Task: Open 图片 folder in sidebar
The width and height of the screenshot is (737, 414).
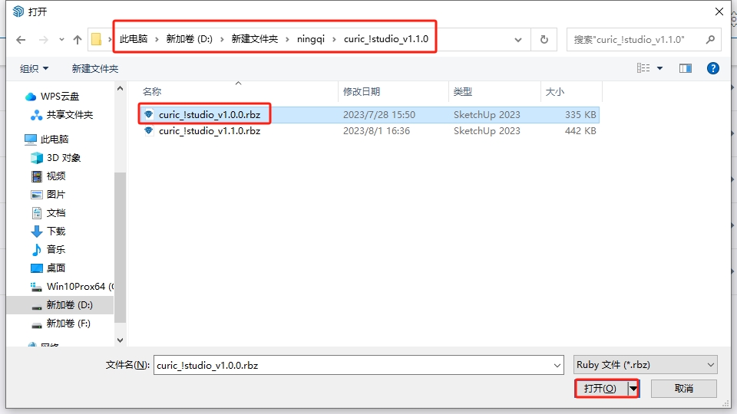Action: (x=56, y=194)
